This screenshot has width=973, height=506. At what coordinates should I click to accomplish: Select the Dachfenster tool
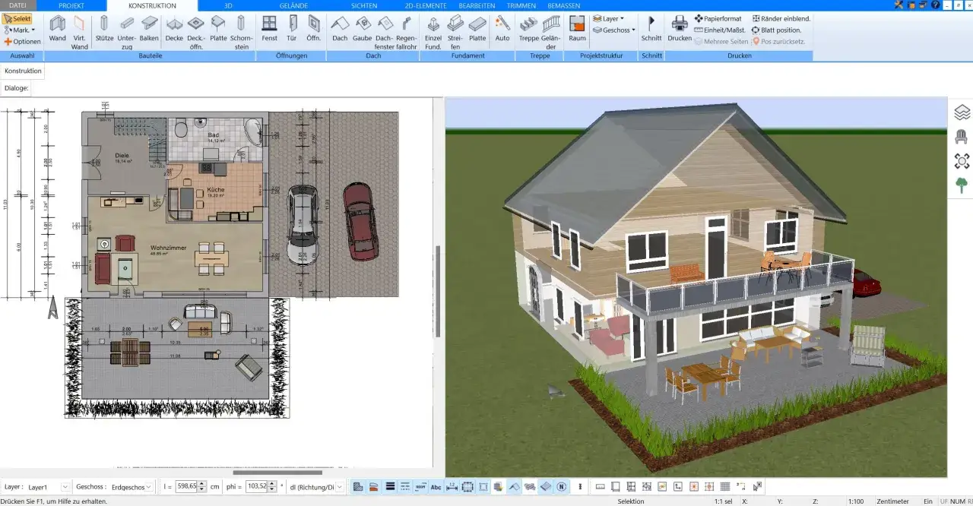pos(385,31)
